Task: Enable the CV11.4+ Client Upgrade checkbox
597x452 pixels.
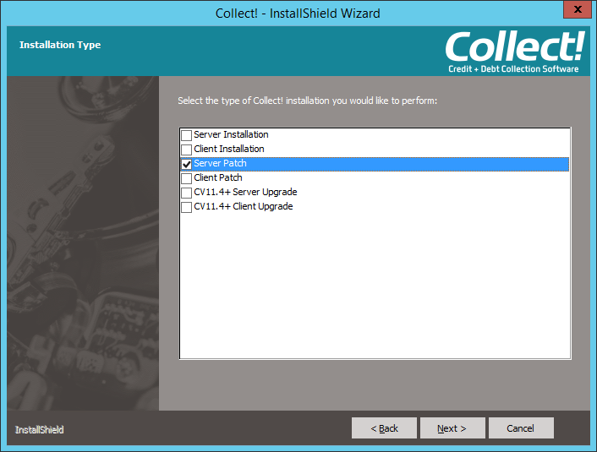Action: click(x=186, y=207)
